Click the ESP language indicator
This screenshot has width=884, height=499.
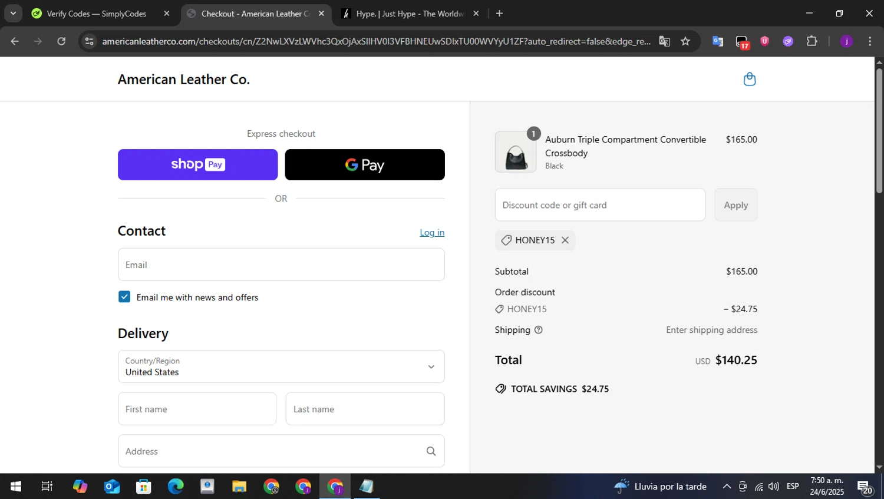tap(793, 487)
